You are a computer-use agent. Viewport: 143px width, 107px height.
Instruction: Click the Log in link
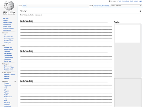[x=140, y=1]
